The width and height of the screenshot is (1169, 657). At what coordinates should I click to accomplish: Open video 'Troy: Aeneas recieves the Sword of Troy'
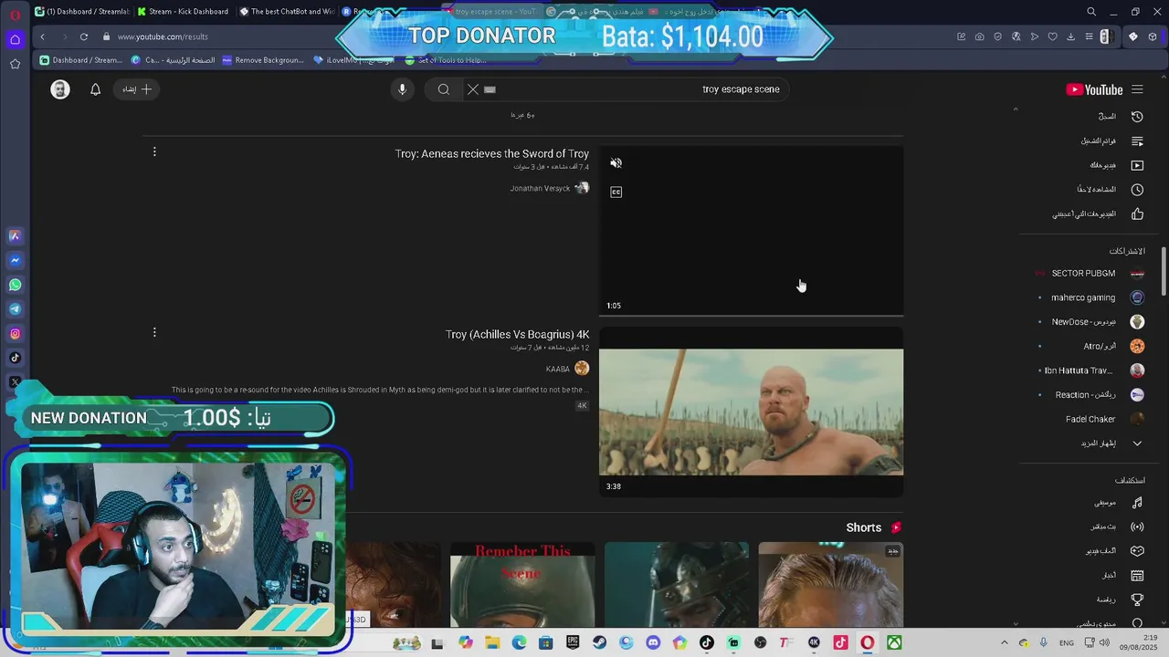[492, 153]
